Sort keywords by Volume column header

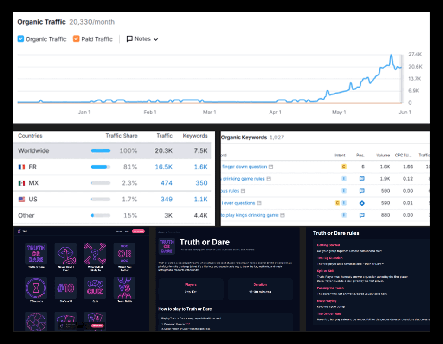click(x=384, y=155)
